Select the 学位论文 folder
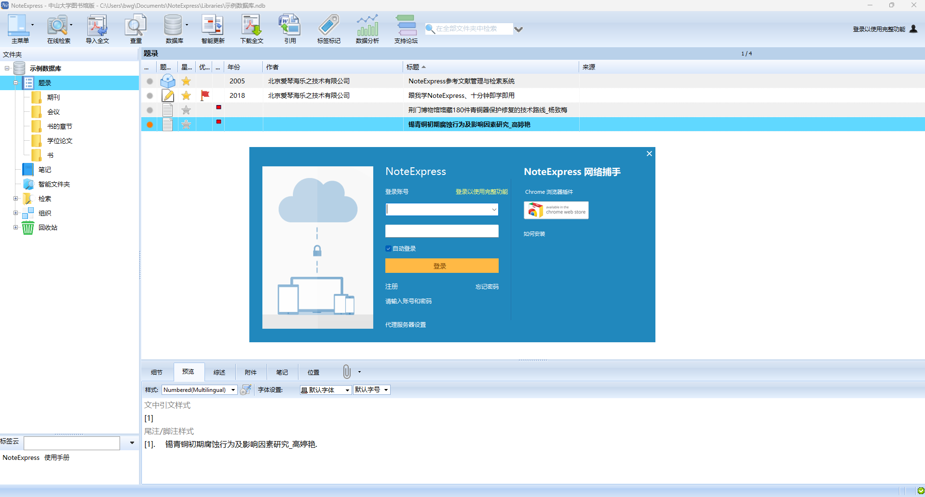925x497 pixels. click(x=60, y=141)
